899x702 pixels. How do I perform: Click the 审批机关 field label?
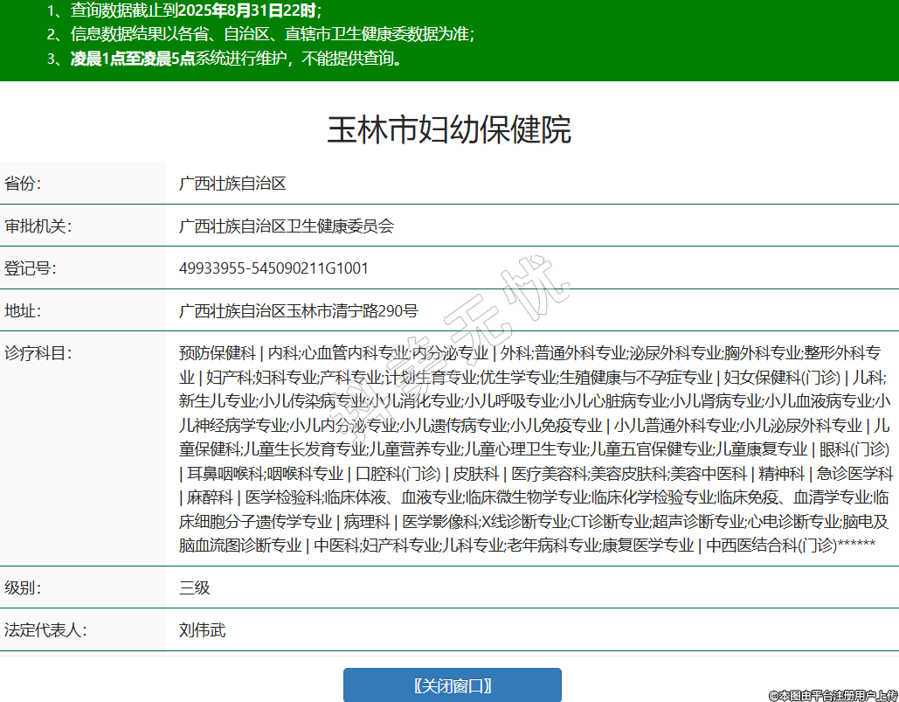click(38, 226)
